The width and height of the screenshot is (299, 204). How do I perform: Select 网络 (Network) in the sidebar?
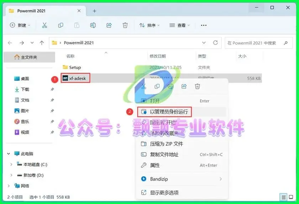[22, 186]
